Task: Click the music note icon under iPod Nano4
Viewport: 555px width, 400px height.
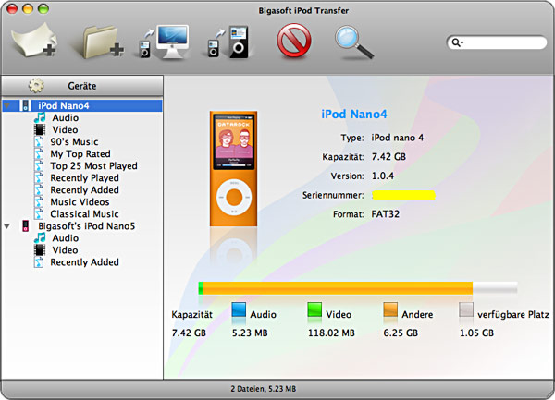Action: coord(40,117)
